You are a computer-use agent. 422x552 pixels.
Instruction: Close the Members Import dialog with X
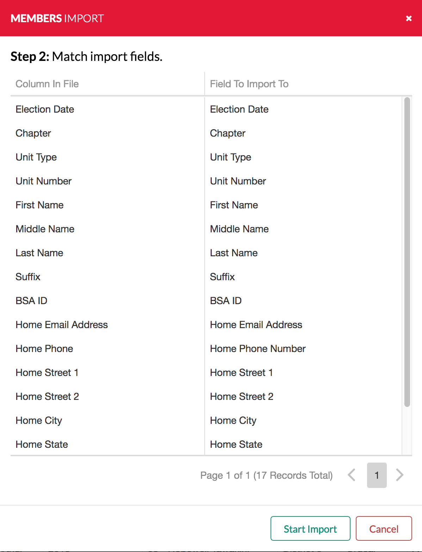tap(409, 18)
